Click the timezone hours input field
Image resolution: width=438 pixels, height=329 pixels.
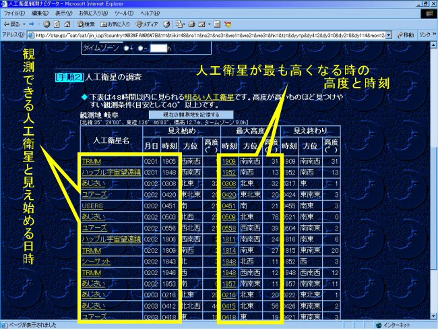coord(158,48)
